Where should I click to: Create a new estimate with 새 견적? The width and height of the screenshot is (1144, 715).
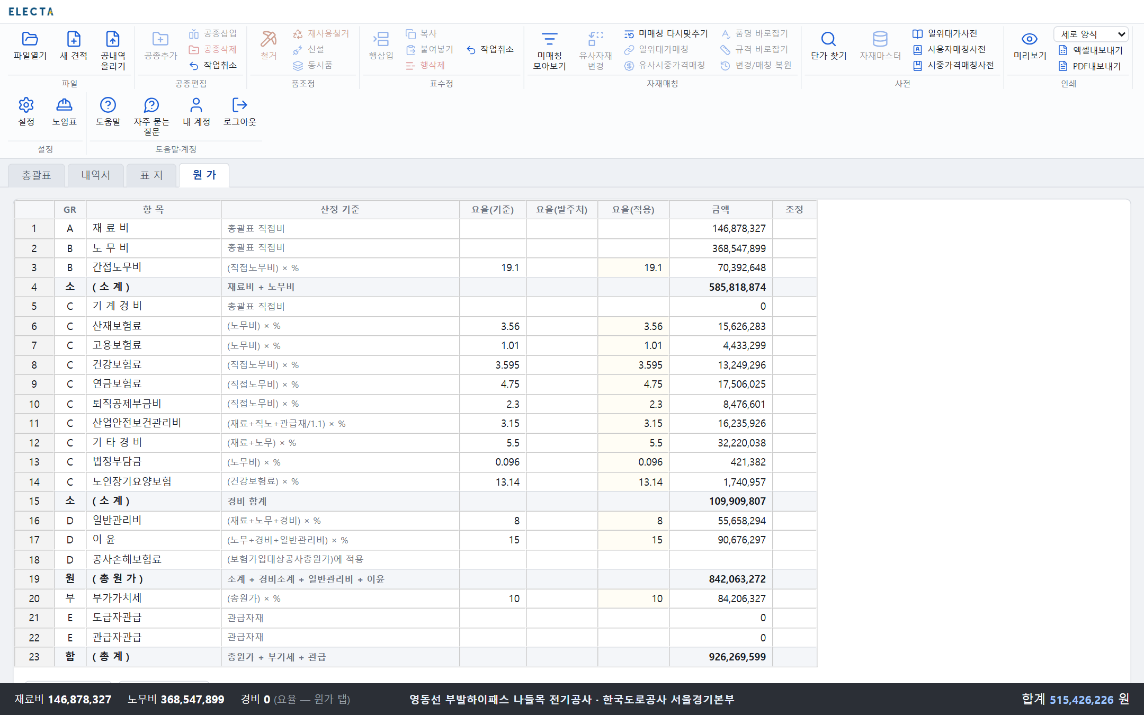(x=74, y=46)
